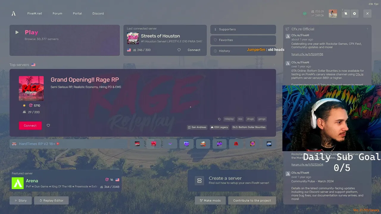381x214 pixels.
Task: Click the Rage RP upvote power 5710 icon
Action: pos(31,106)
